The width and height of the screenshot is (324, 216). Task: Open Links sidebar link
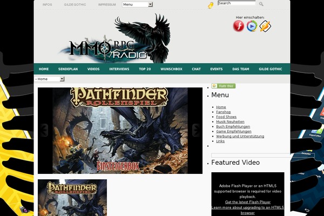220,141
